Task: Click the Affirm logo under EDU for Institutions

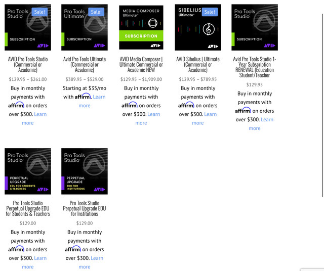Action: click(73, 249)
